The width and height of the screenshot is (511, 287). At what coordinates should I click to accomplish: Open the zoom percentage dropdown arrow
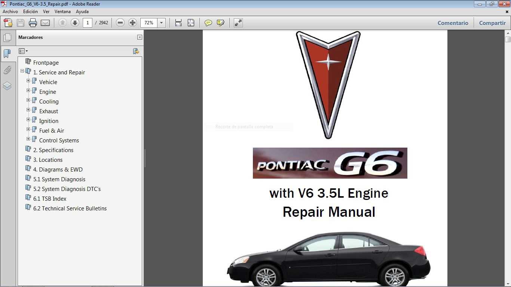(161, 23)
